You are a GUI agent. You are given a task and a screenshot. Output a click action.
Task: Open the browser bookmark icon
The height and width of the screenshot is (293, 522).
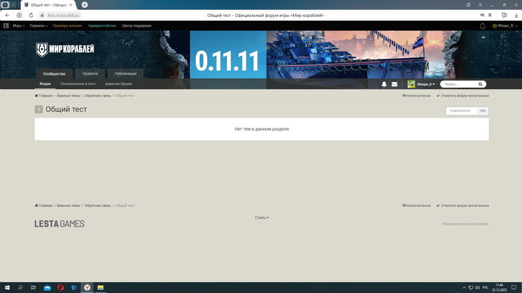[x=490, y=15]
